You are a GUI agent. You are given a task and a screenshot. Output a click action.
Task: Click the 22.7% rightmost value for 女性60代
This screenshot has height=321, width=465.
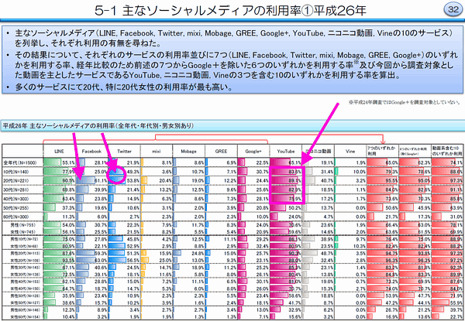(x=456, y=316)
